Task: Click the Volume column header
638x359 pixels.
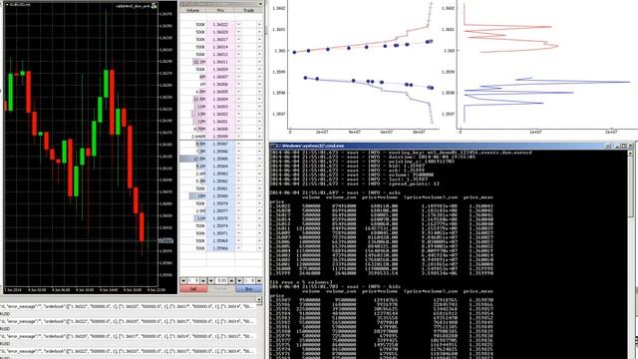Action: [192, 10]
